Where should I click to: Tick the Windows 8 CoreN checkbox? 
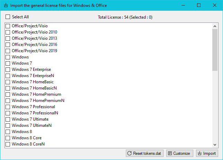click(8, 144)
